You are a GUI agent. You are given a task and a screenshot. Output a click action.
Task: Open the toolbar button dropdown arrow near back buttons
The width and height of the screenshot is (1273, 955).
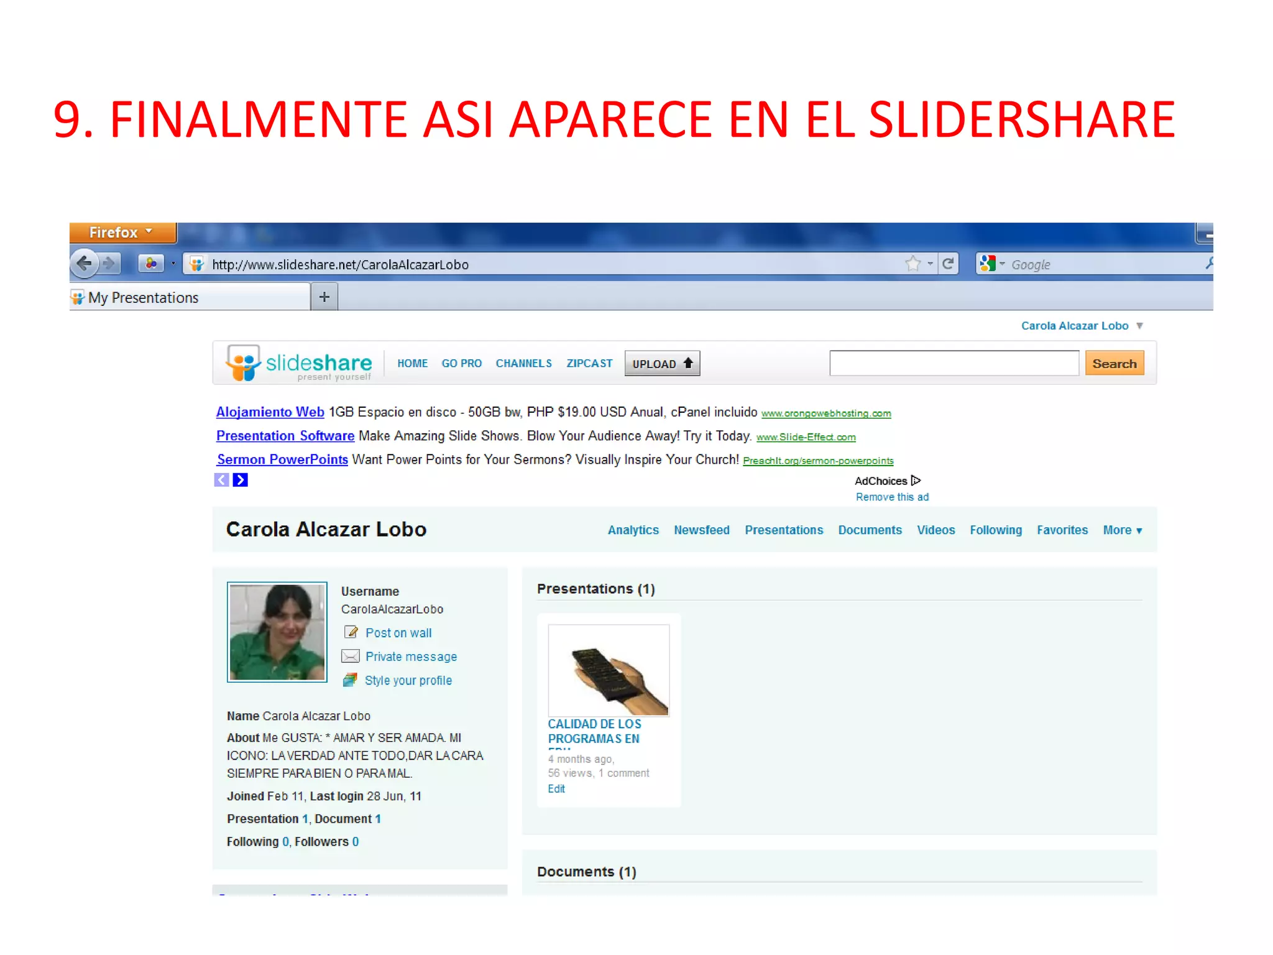173,264
